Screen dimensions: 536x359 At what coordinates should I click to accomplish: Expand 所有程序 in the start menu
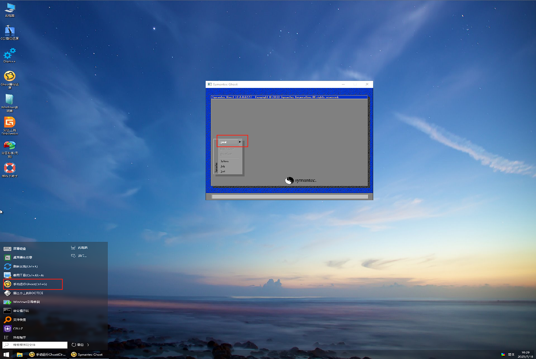click(x=19, y=337)
